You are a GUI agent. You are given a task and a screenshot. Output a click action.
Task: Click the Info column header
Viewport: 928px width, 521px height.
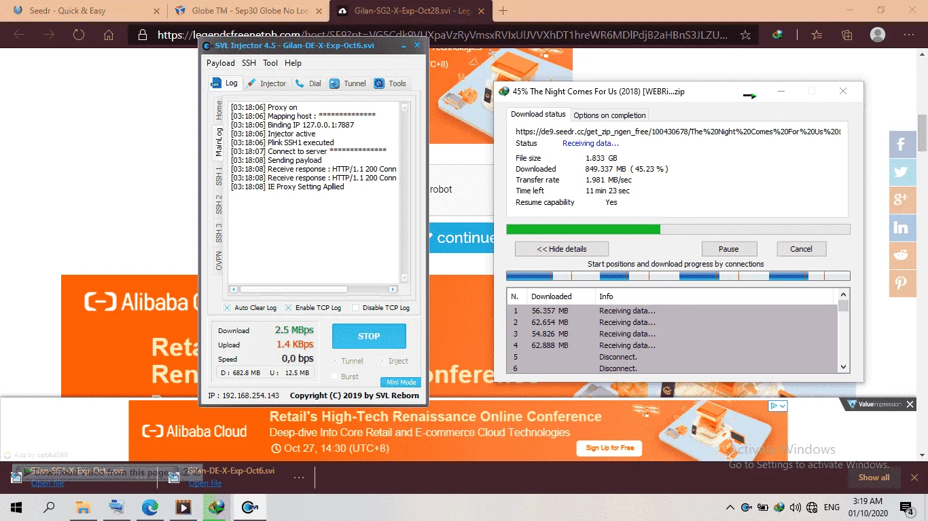[713, 296]
